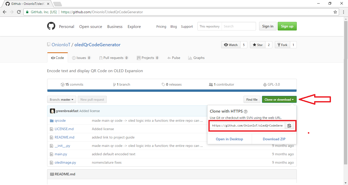The width and height of the screenshot is (348, 185).
Task: Open a new browser tab
Action: [58, 4]
